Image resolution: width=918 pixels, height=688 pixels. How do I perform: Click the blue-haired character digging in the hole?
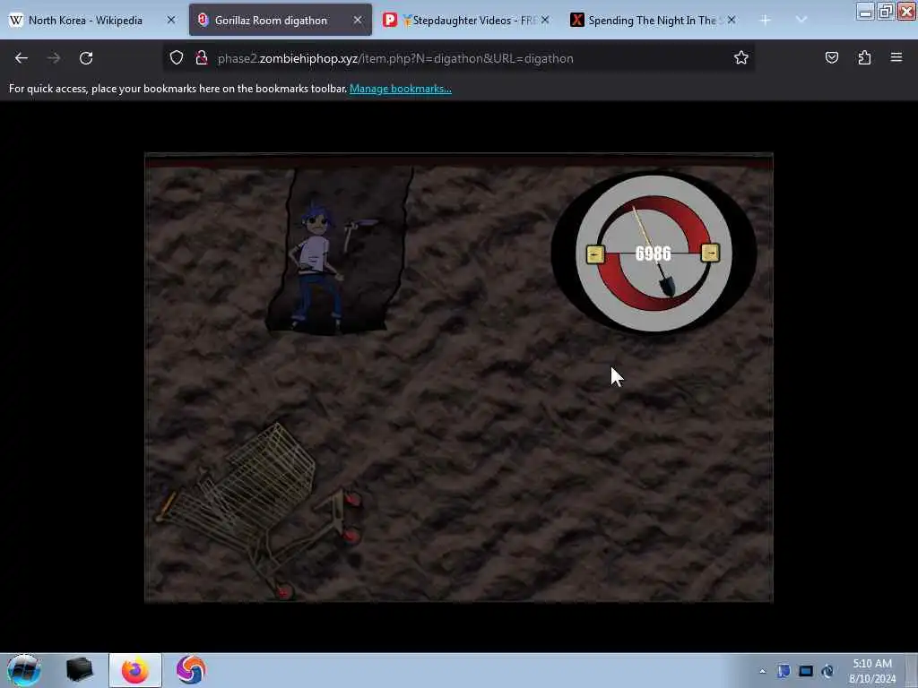318,267
